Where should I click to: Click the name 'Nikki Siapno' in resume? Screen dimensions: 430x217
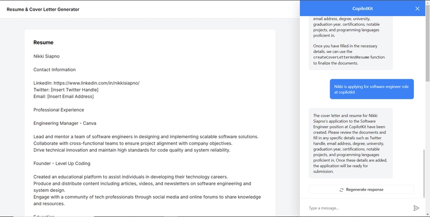(46, 56)
